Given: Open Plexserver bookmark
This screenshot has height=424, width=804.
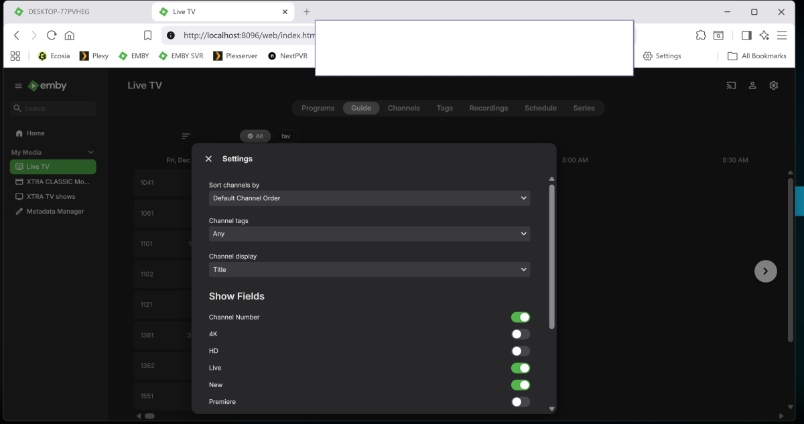Looking at the screenshot, I should coord(235,56).
